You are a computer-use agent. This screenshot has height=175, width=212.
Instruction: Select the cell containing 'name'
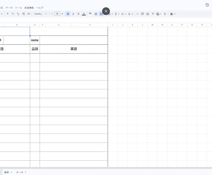tap(35, 40)
